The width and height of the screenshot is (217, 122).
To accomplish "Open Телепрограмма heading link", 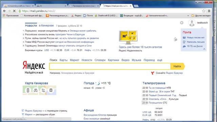I will 154,83.
